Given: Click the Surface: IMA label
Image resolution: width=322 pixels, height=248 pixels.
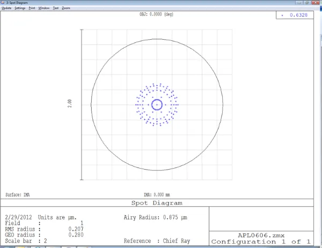Looking at the screenshot, I should coord(17,195).
